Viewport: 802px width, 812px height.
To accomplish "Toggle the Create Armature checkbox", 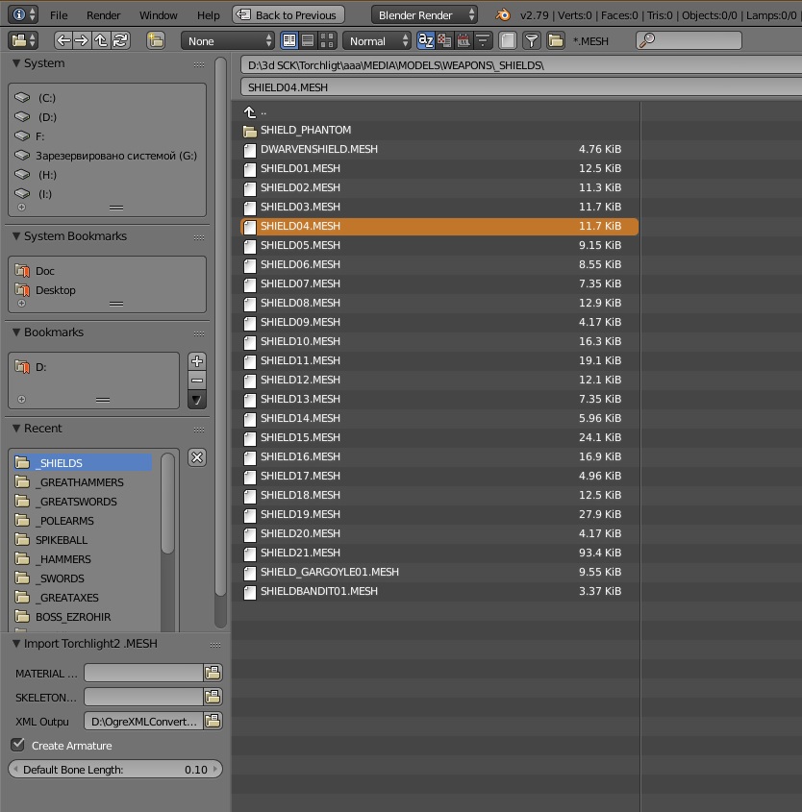I will (18, 745).
